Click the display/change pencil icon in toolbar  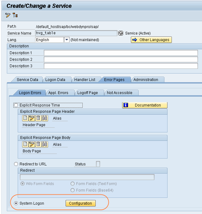[8, 15]
